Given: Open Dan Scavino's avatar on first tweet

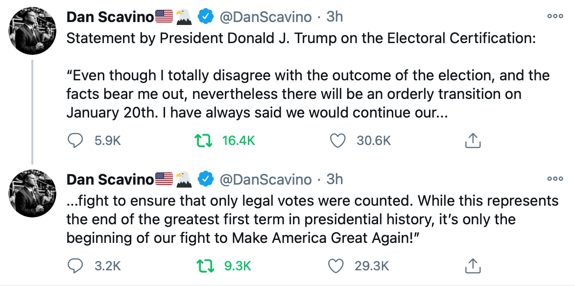Looking at the screenshot, I should (x=32, y=31).
